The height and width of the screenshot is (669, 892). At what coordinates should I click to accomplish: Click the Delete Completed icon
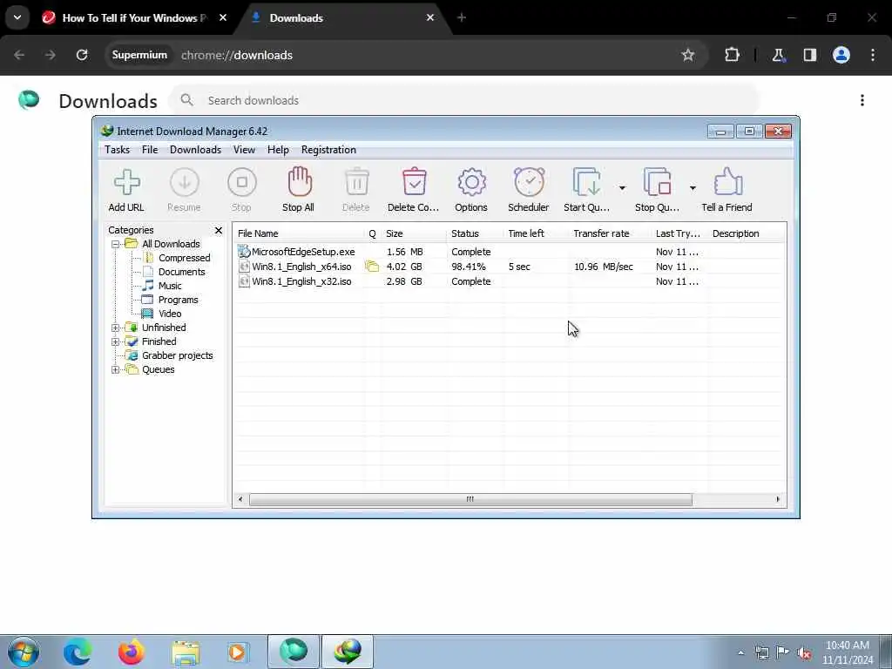point(414,182)
